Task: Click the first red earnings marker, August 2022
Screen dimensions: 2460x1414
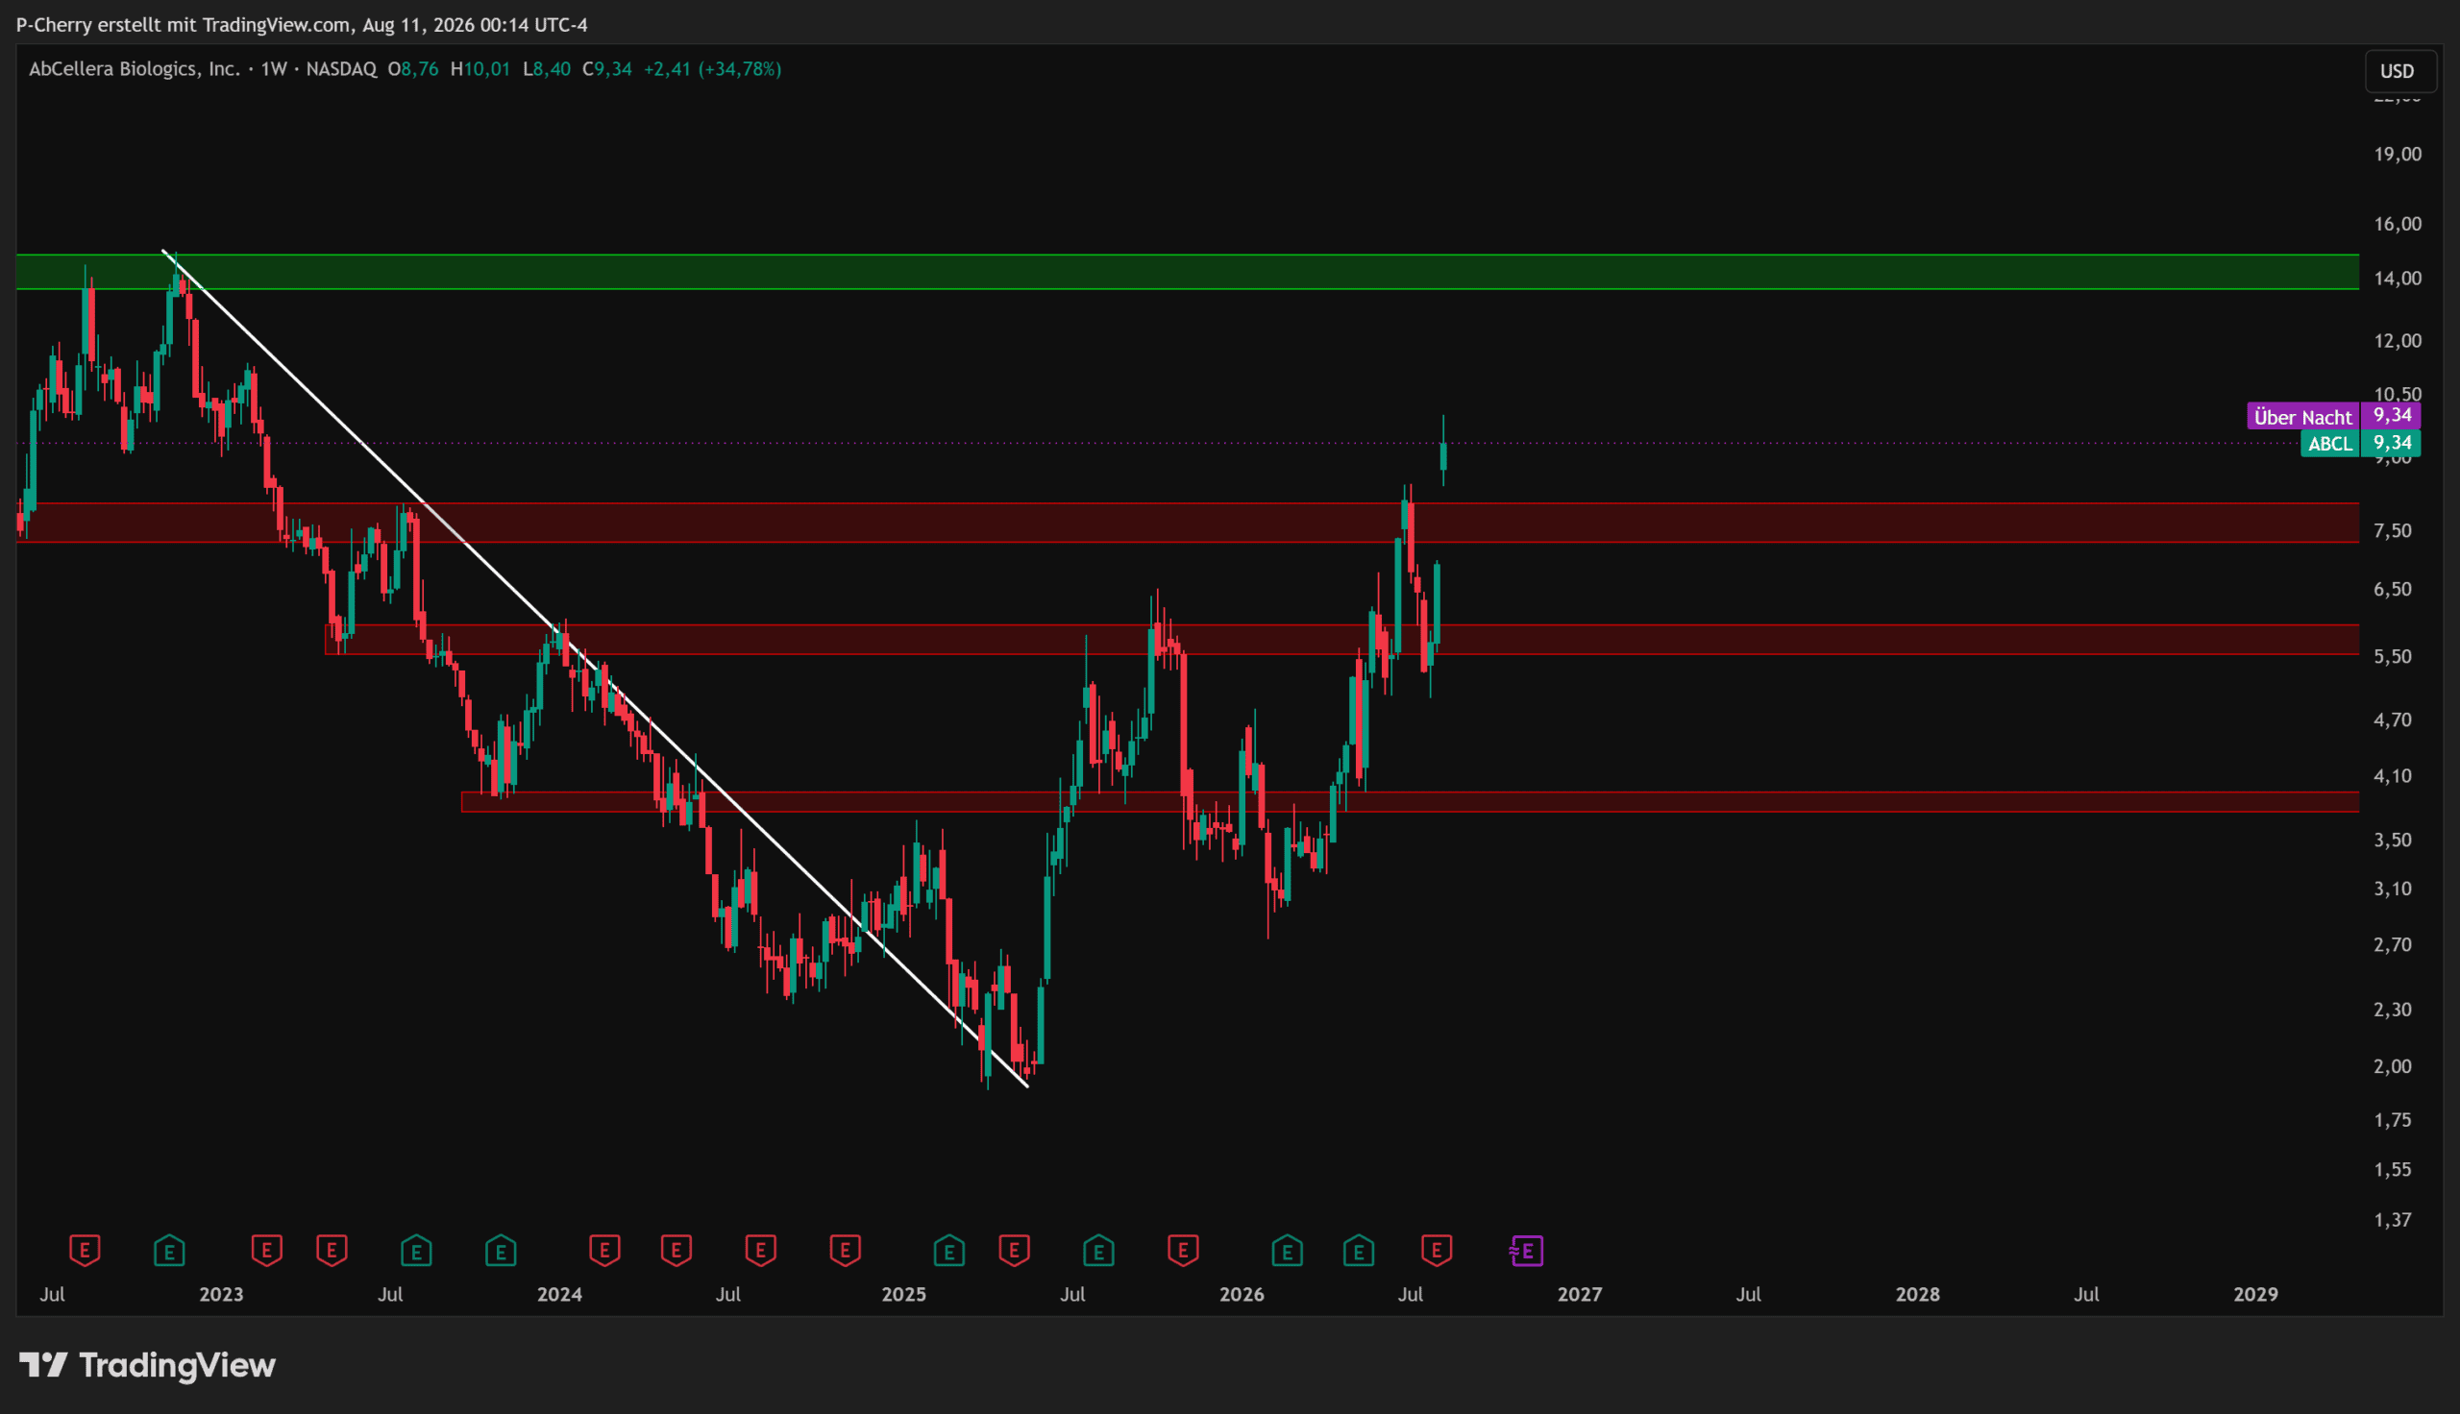Action: tap(85, 1250)
